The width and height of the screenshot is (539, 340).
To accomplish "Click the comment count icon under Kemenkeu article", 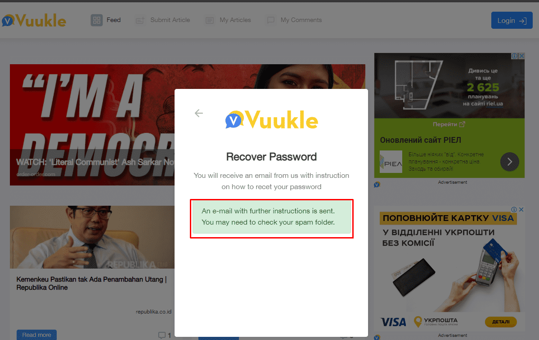I will click(x=162, y=335).
